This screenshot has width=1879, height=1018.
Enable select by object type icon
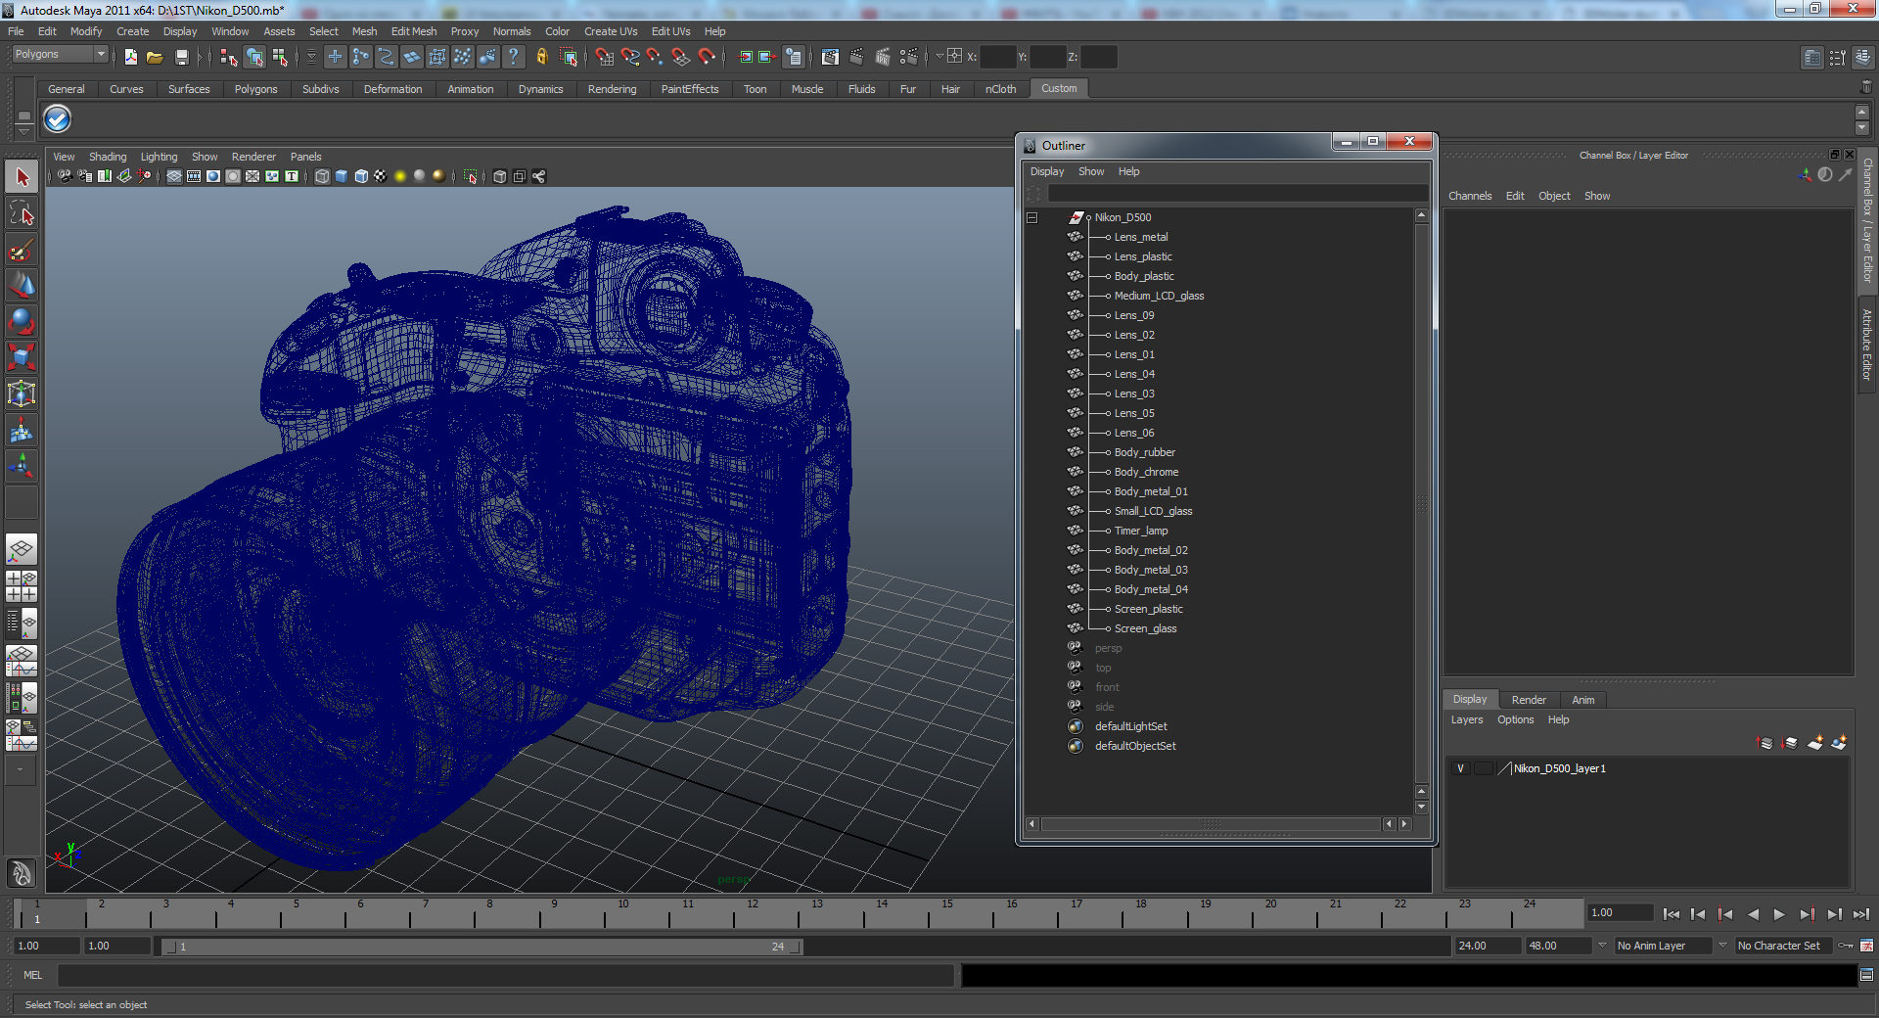(254, 57)
